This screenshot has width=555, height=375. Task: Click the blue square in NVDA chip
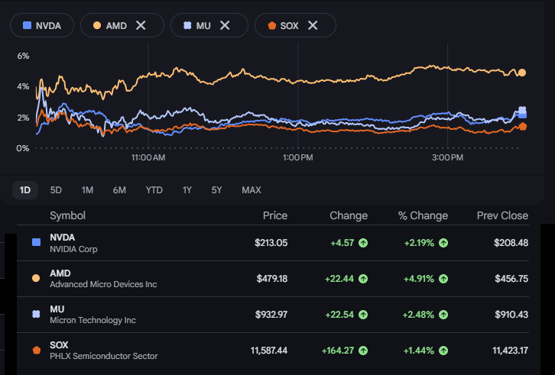(x=27, y=25)
